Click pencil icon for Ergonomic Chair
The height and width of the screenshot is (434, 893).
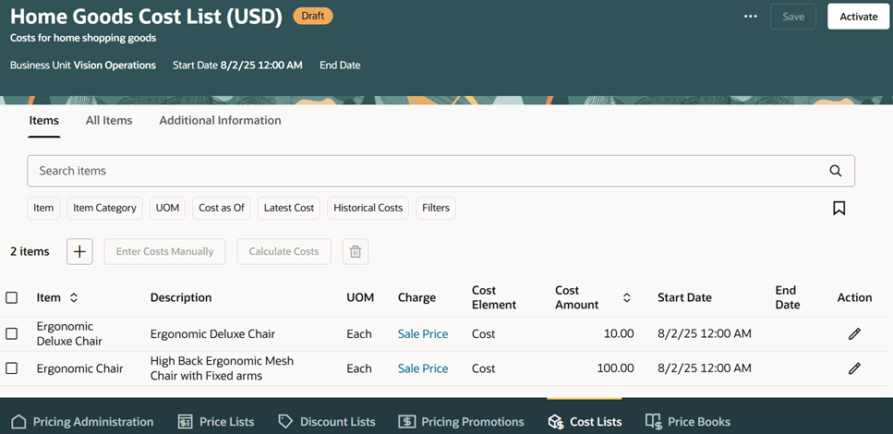(854, 368)
